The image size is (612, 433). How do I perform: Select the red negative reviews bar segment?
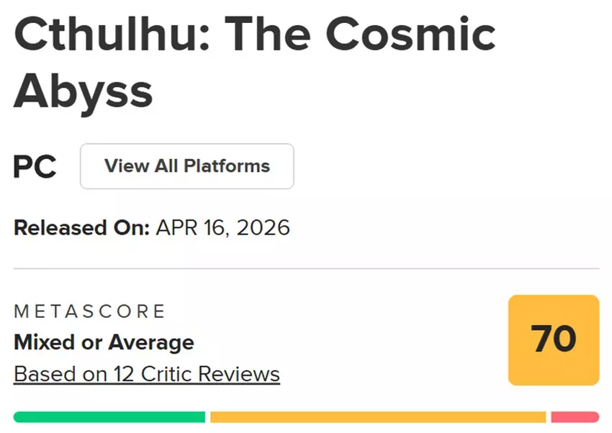[x=575, y=417]
